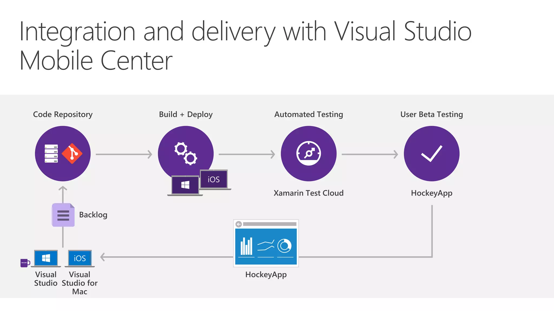Click the Xamarin Test Cloud gauge icon
Image resolution: width=554 pixels, height=311 pixels.
pos(309,153)
